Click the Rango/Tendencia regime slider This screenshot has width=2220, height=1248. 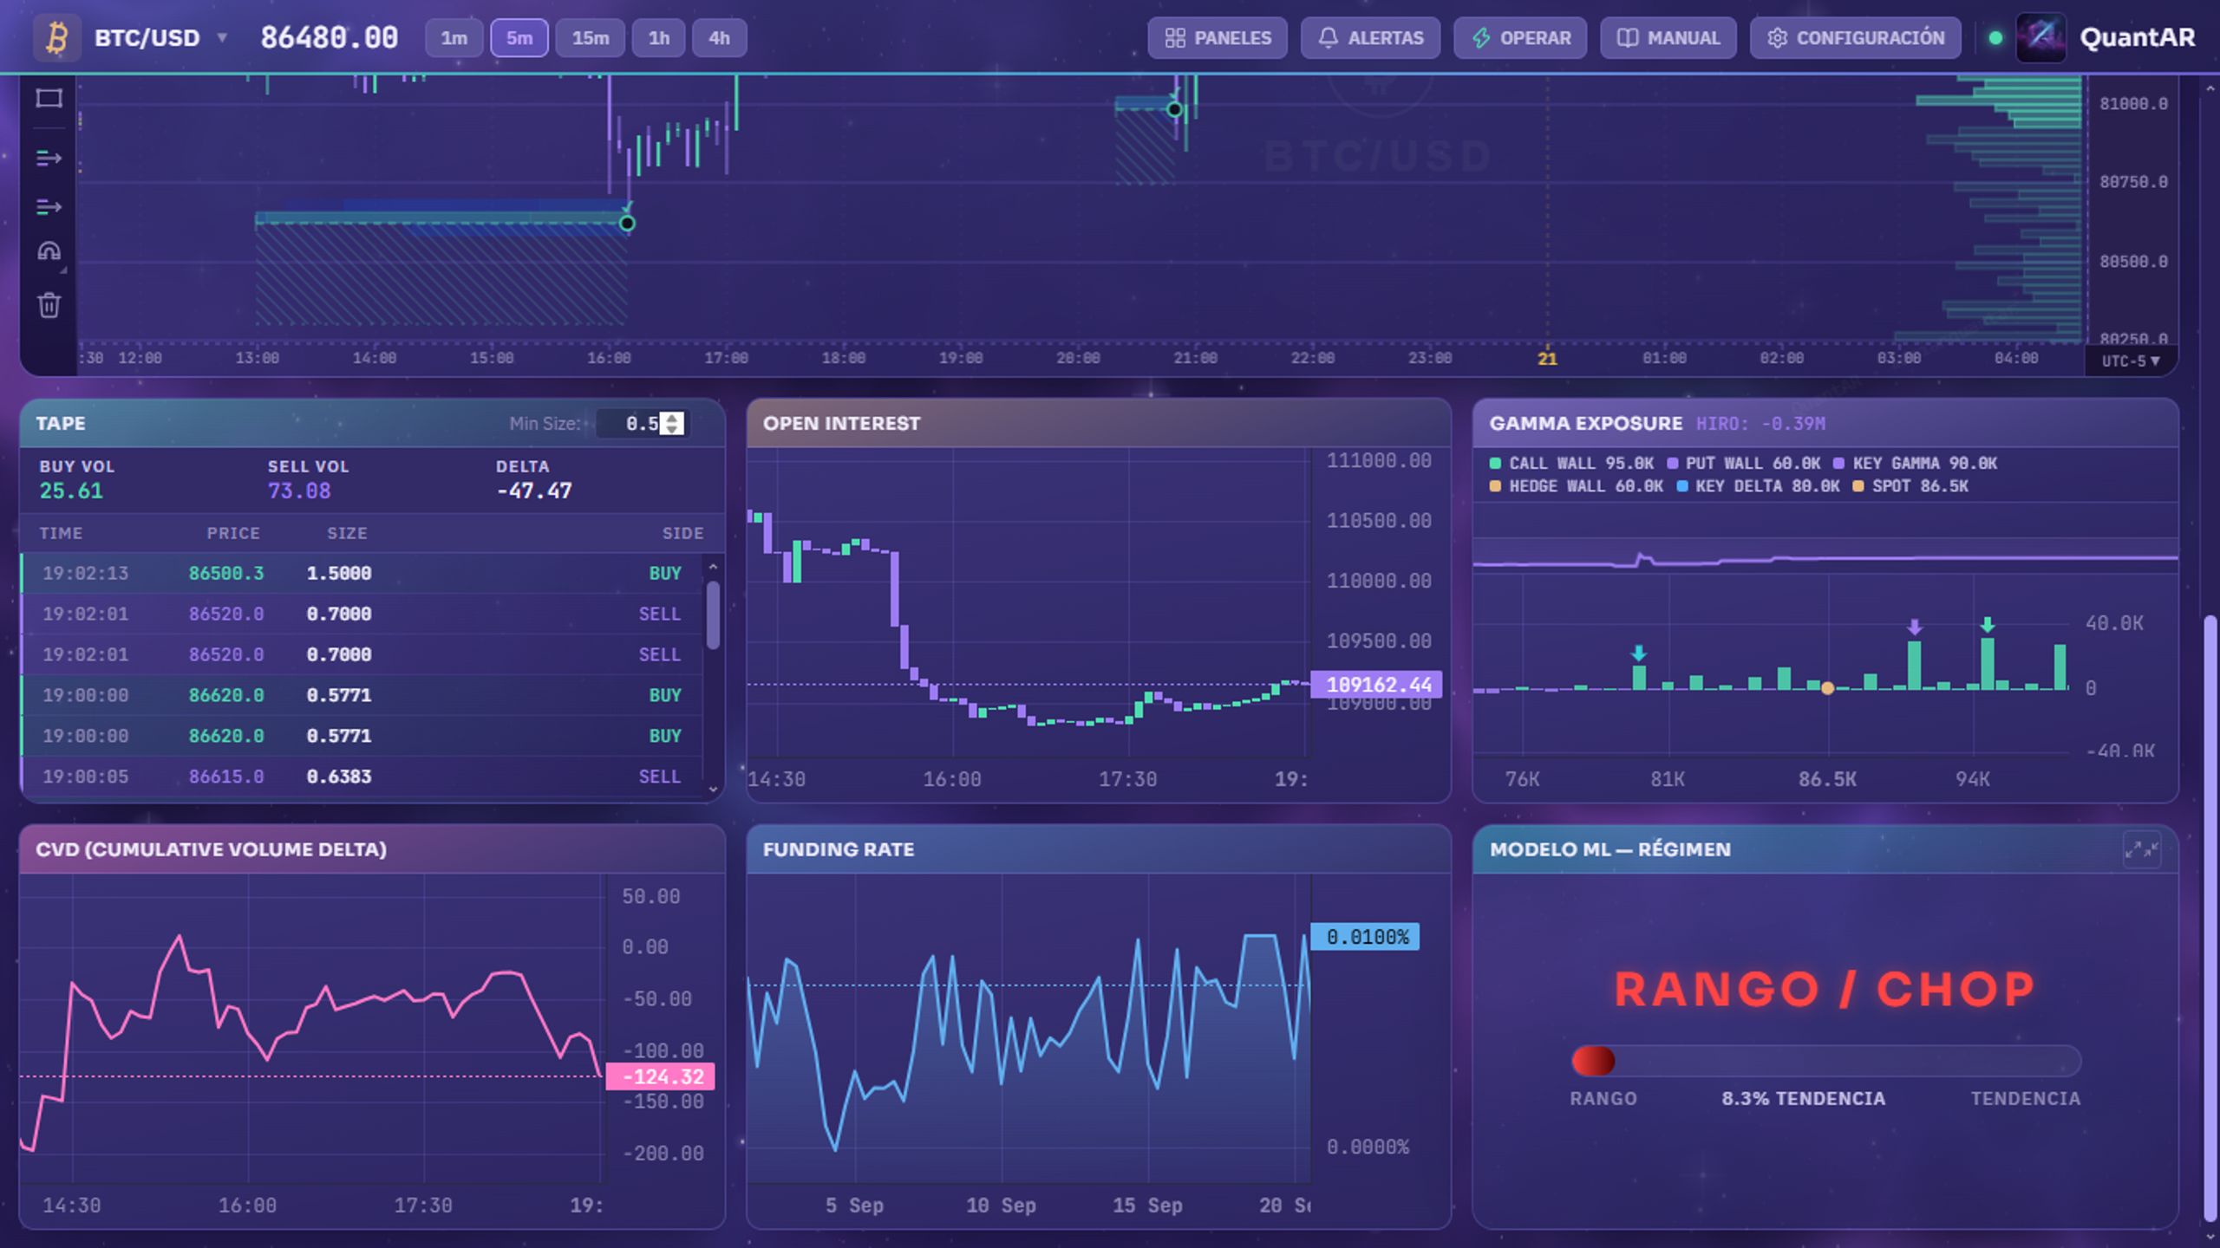click(1825, 1061)
